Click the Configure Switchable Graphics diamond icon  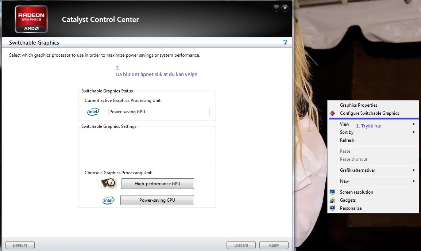coord(332,113)
